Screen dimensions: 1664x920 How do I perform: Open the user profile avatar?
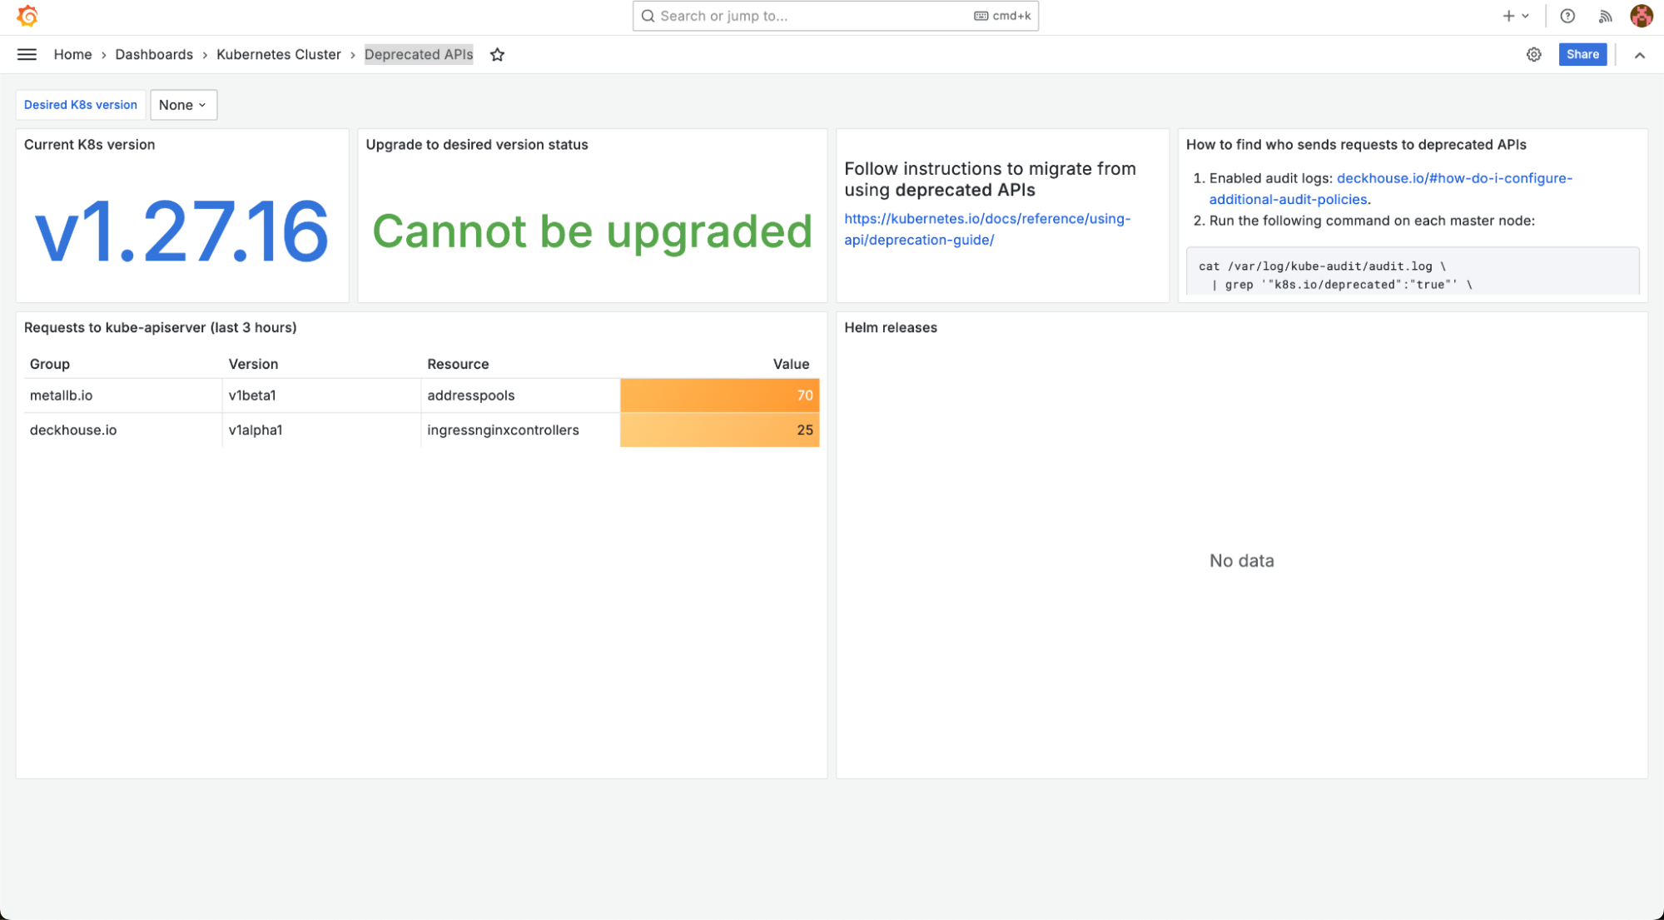tap(1641, 16)
